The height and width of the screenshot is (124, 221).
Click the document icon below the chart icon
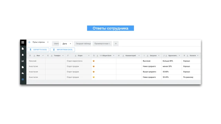click(x=23, y=67)
